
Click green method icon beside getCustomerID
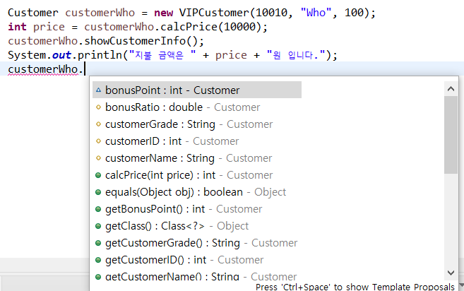click(x=98, y=260)
